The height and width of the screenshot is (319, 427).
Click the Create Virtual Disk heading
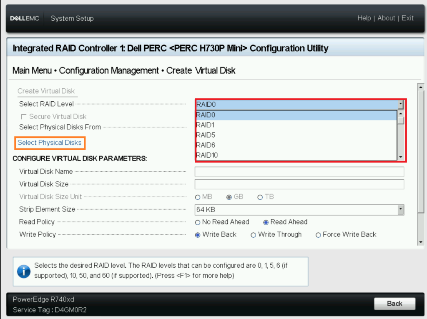(46, 91)
